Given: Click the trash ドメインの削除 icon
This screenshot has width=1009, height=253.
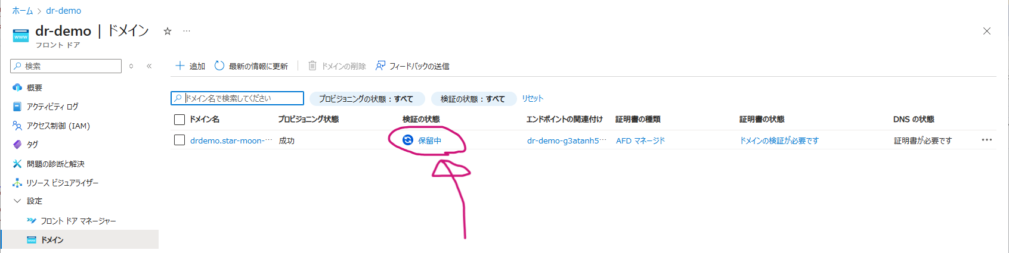Looking at the screenshot, I should pos(312,66).
